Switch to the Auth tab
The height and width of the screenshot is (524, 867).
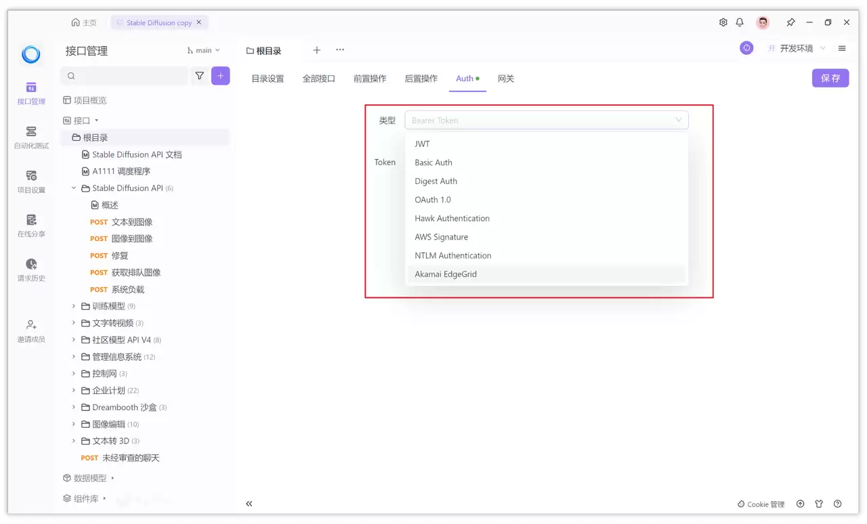[467, 79]
